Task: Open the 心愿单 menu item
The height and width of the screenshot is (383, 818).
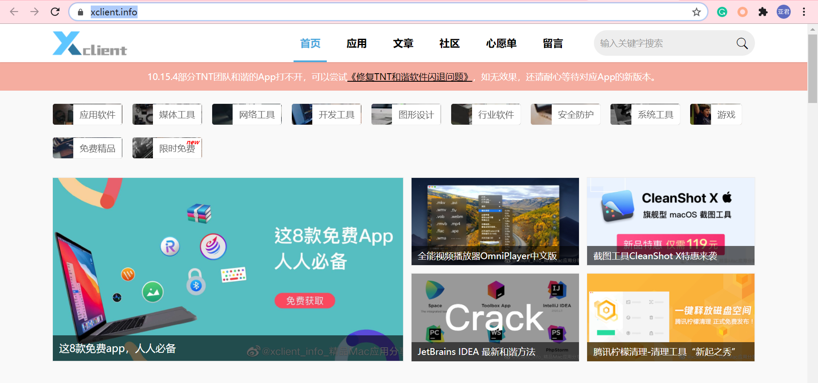Action: click(x=501, y=43)
